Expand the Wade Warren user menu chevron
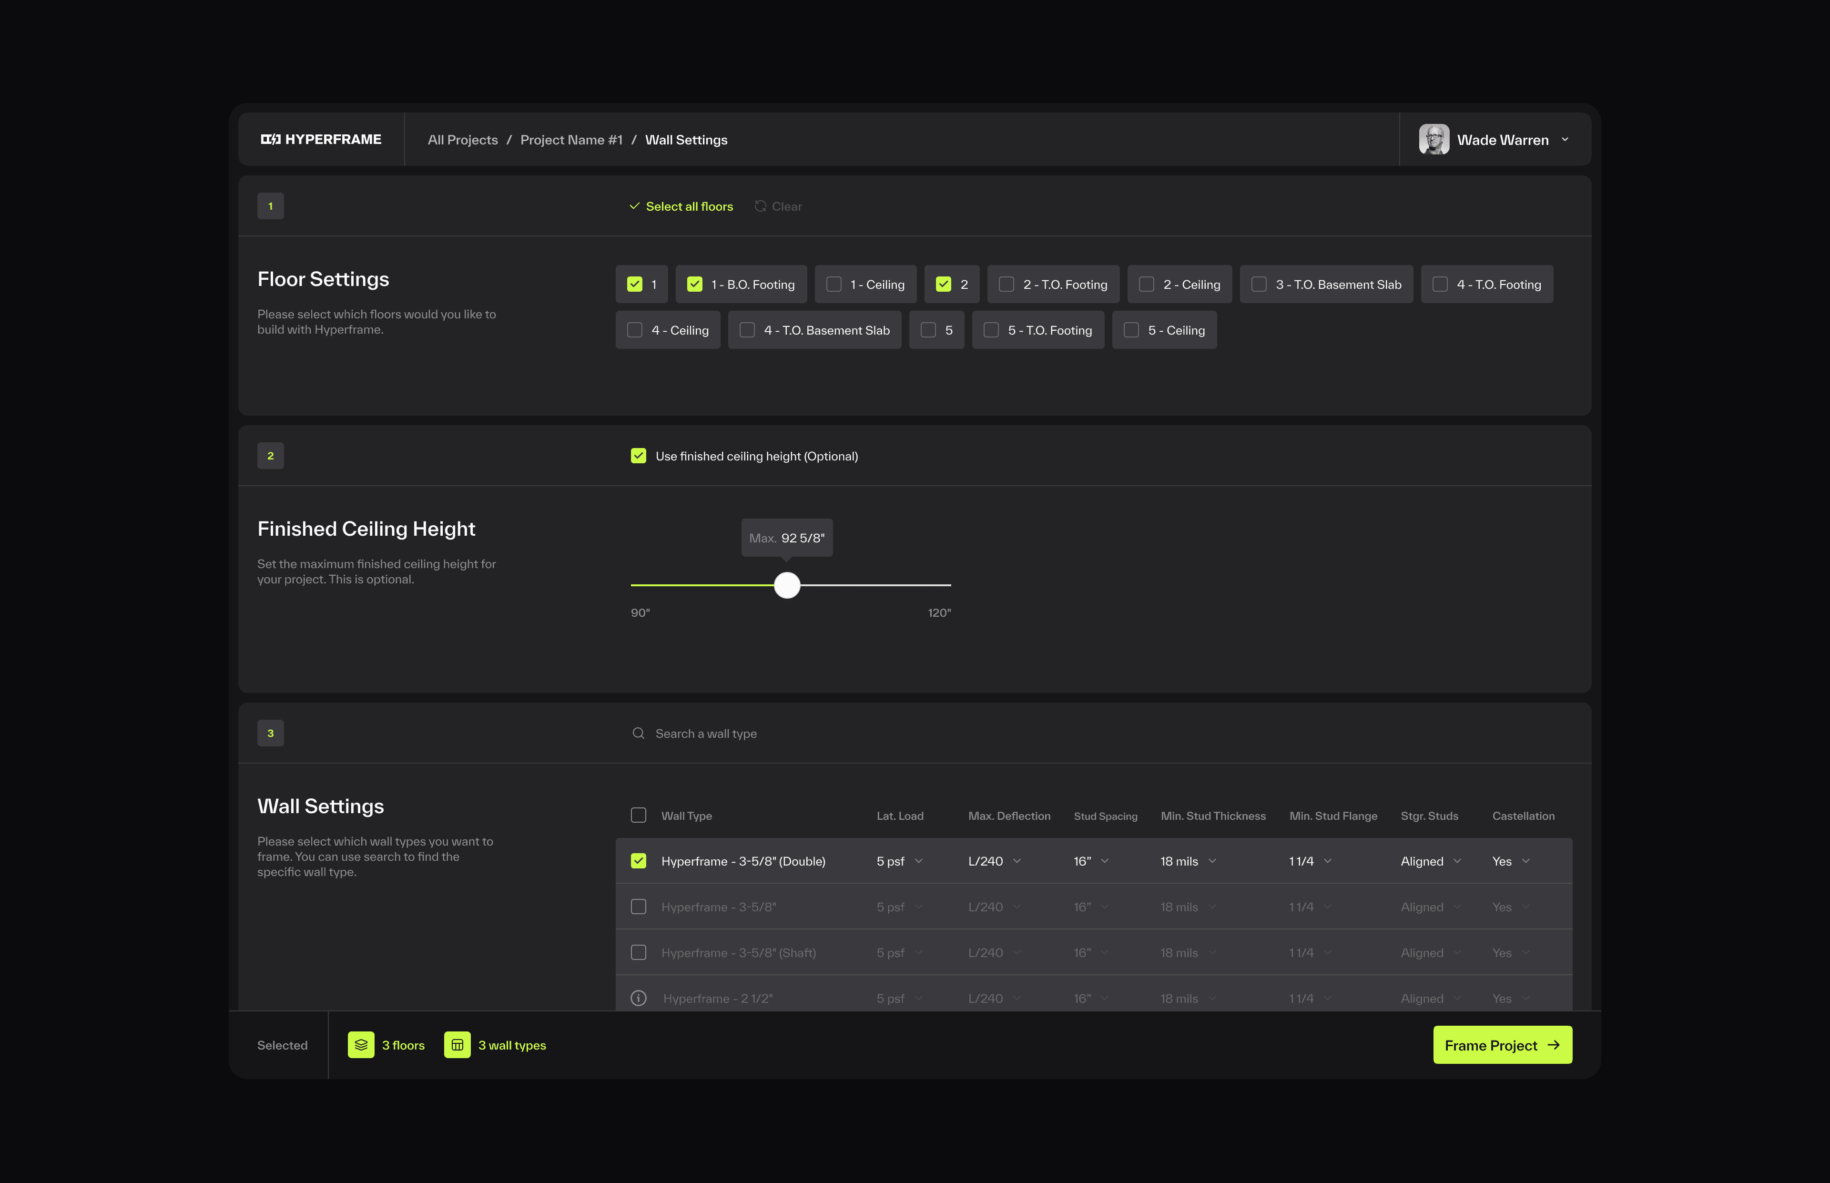This screenshot has height=1183, width=1830. [1565, 139]
